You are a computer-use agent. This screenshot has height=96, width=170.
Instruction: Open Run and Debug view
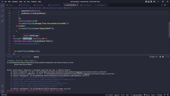click(x=2, y=16)
